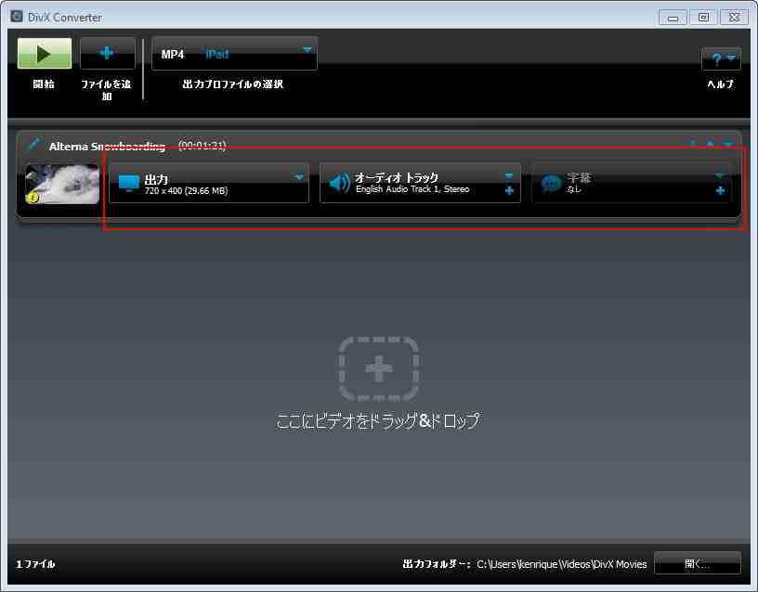Click the pencil rename icon beside Alterna Snowboarding
The image size is (758, 592).
point(34,144)
